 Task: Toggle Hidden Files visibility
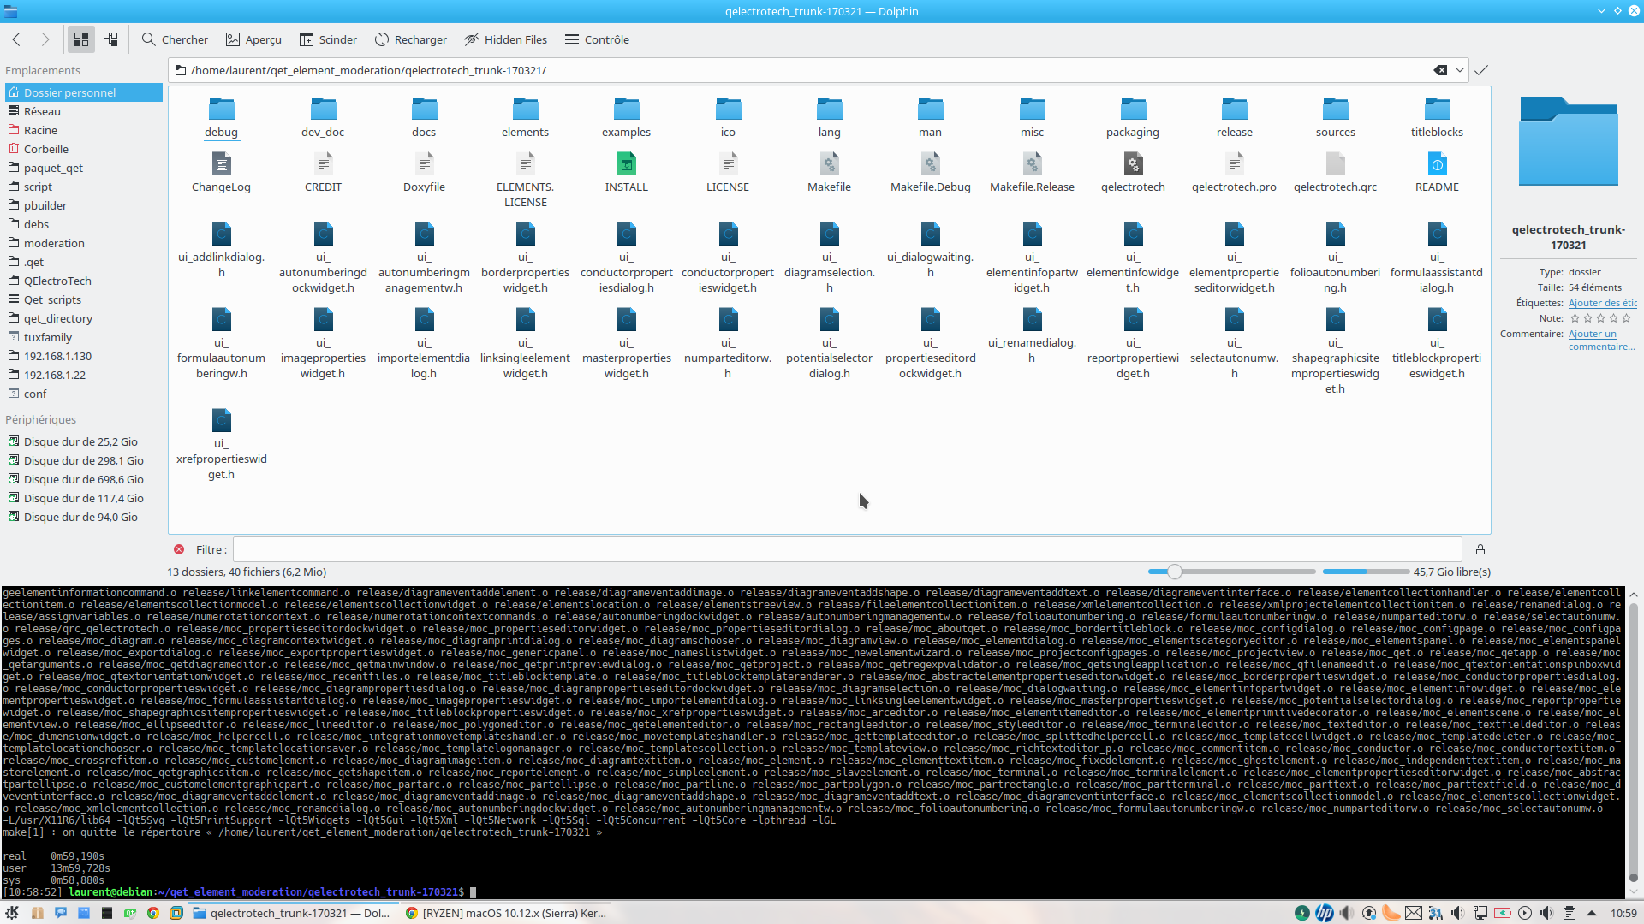[505, 39]
